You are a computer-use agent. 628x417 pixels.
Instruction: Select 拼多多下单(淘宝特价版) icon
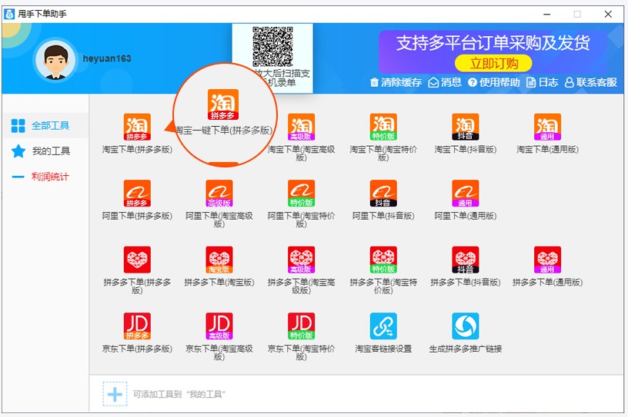[x=383, y=260]
